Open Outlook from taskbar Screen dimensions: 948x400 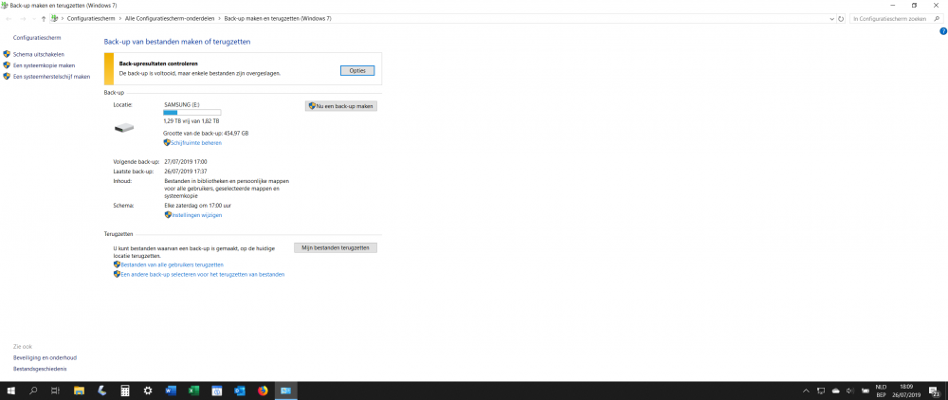[240, 391]
